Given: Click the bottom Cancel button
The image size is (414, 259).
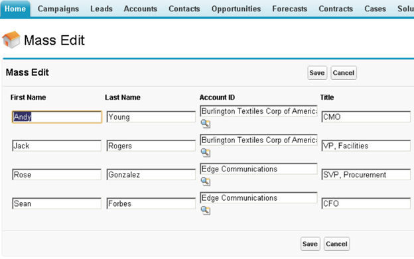Looking at the screenshot, I should 336,244.
